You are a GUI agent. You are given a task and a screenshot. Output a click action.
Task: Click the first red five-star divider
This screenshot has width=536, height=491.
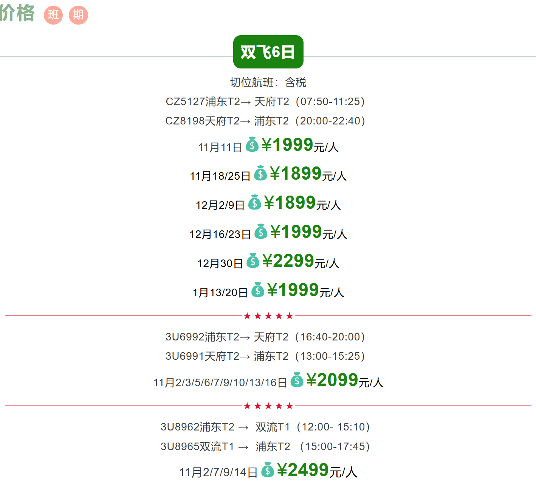pyautogui.click(x=268, y=316)
